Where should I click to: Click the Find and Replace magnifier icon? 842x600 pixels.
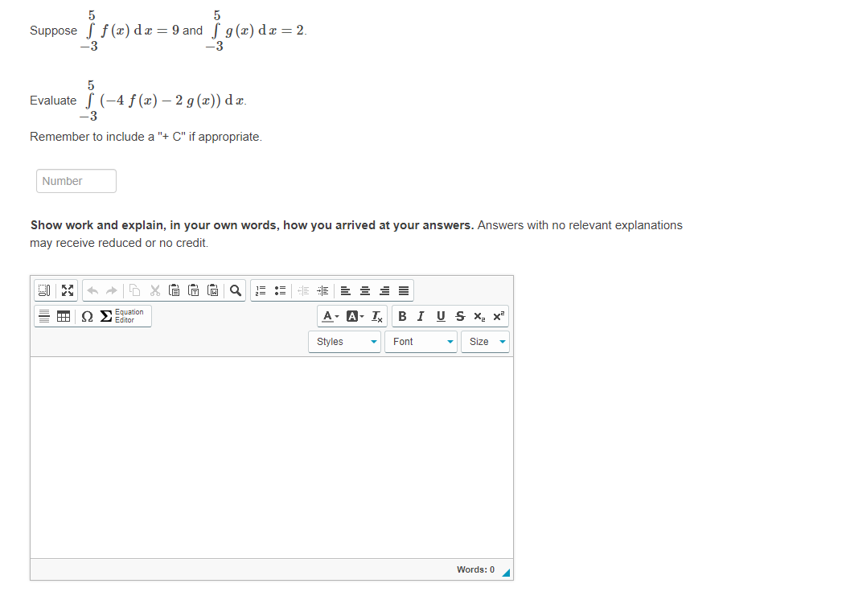(x=235, y=290)
